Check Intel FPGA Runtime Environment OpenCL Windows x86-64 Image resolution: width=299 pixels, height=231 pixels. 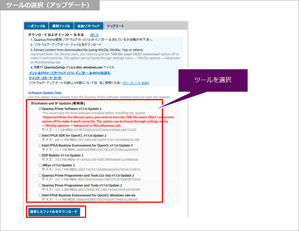(40, 195)
